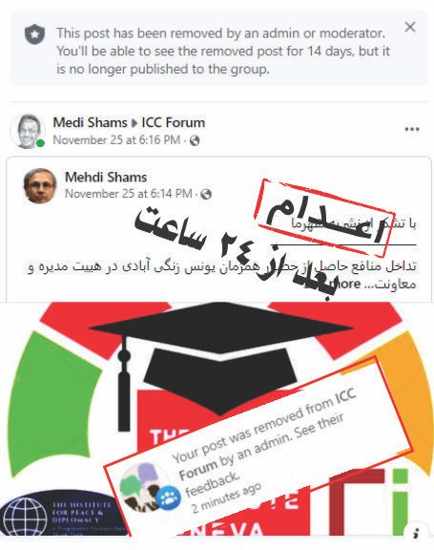
Task: Open Medi Shams profile picture
Action: 28,131
